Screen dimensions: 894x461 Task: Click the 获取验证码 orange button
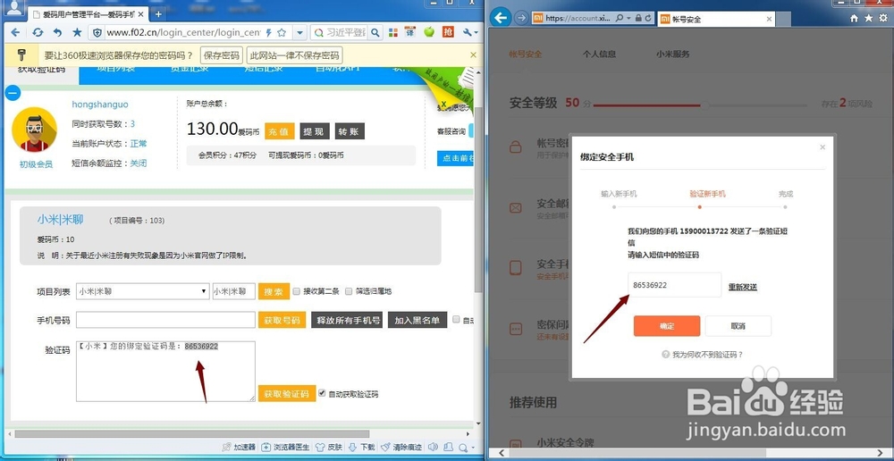287,393
